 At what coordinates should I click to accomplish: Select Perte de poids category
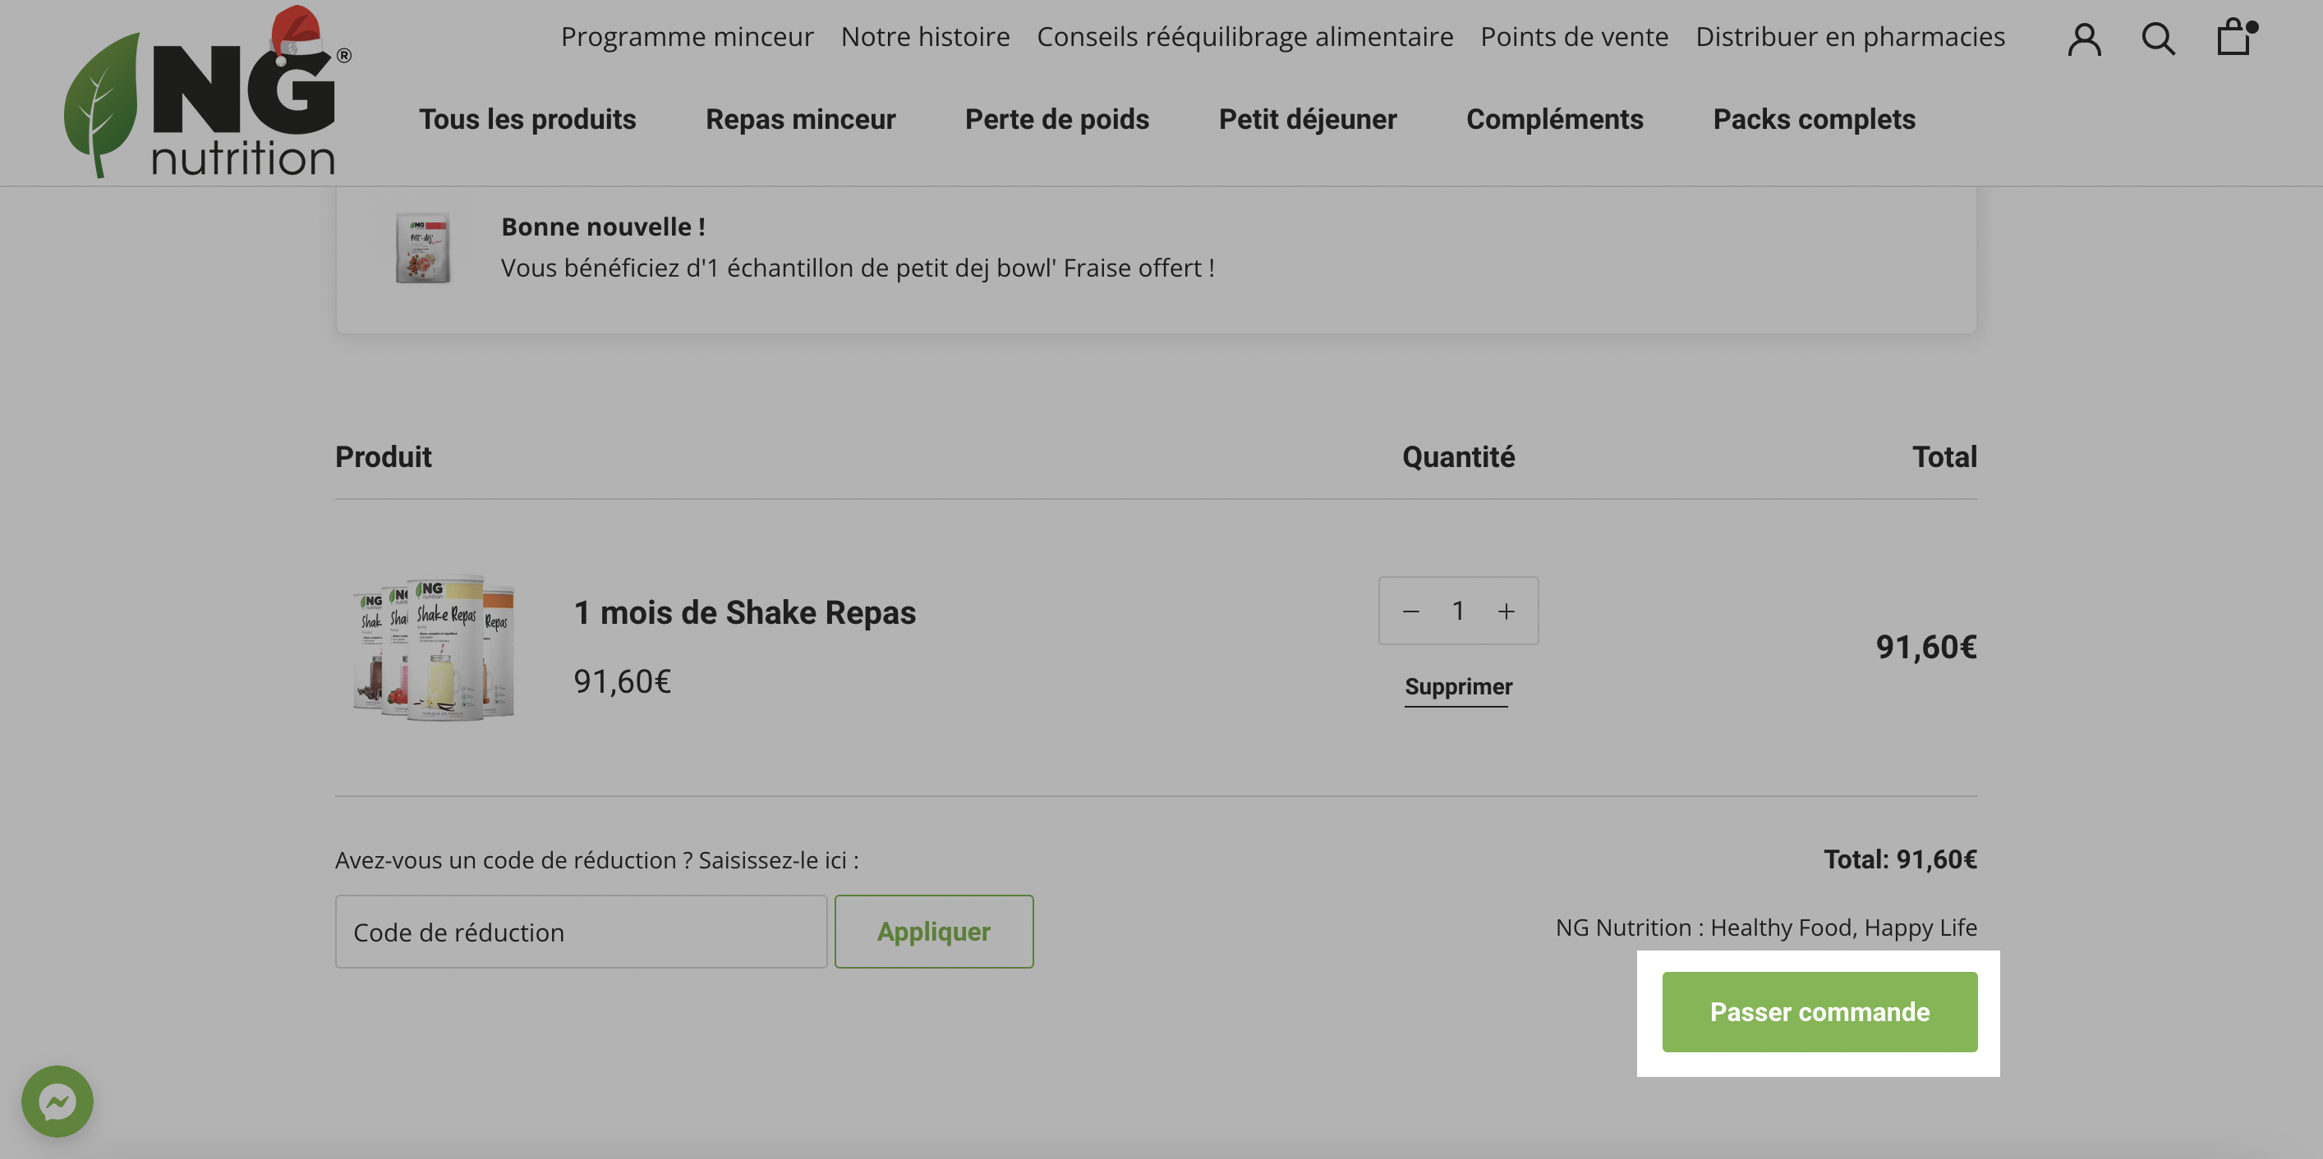click(1057, 119)
